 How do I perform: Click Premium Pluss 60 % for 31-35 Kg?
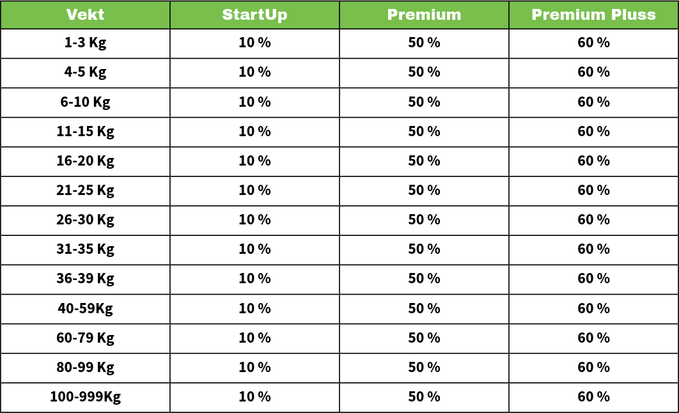pyautogui.click(x=593, y=249)
